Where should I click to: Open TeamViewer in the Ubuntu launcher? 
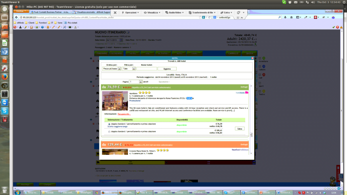(x=5, y=102)
